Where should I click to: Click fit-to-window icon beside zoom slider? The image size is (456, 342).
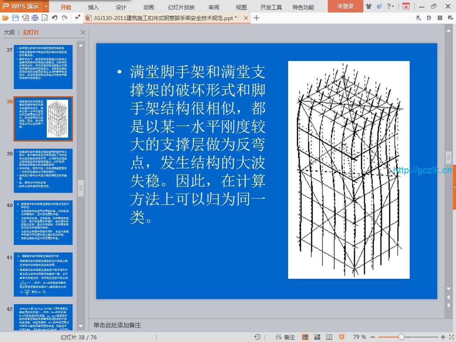[451, 337]
